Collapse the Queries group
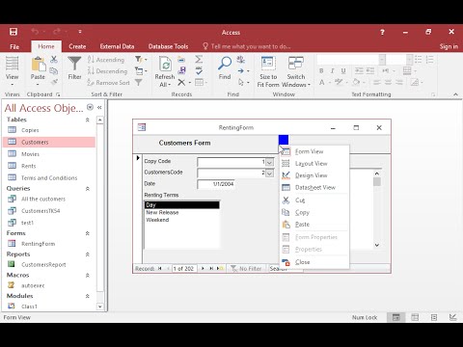Image resolution: width=463 pixels, height=347 pixels. click(x=88, y=189)
